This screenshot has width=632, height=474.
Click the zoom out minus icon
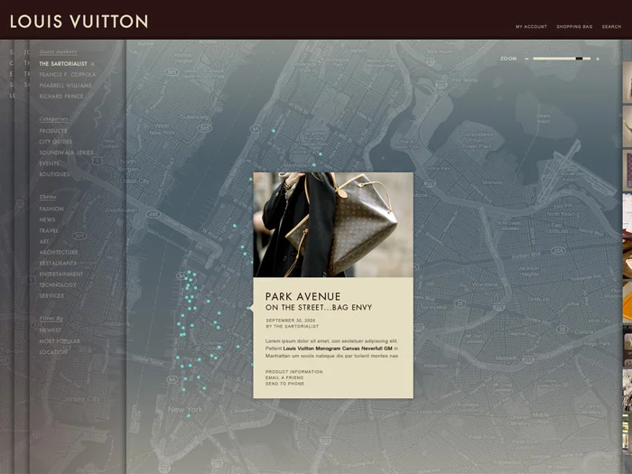coord(526,59)
